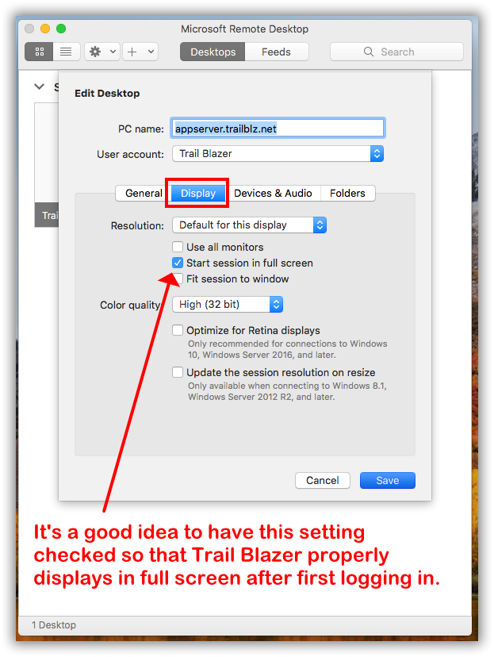The width and height of the screenshot is (494, 657).
Task: Enable Use all monitors checkbox
Action: pyautogui.click(x=178, y=248)
